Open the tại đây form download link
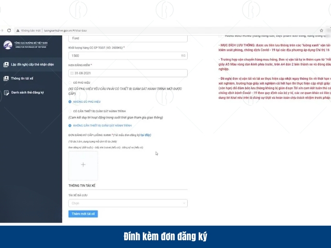The image size is (331, 248). click(x=146, y=135)
